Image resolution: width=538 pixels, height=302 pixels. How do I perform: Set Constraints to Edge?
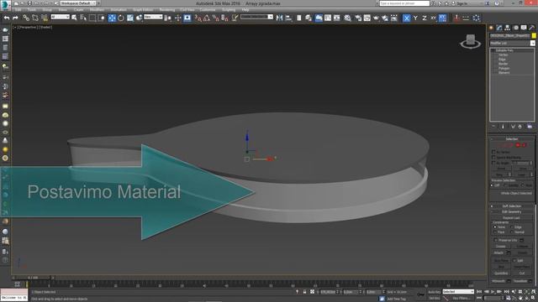pos(512,227)
